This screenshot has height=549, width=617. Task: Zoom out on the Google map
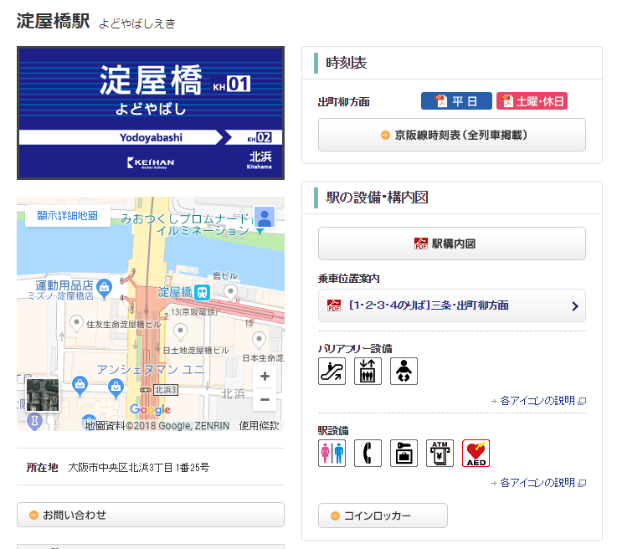265,399
